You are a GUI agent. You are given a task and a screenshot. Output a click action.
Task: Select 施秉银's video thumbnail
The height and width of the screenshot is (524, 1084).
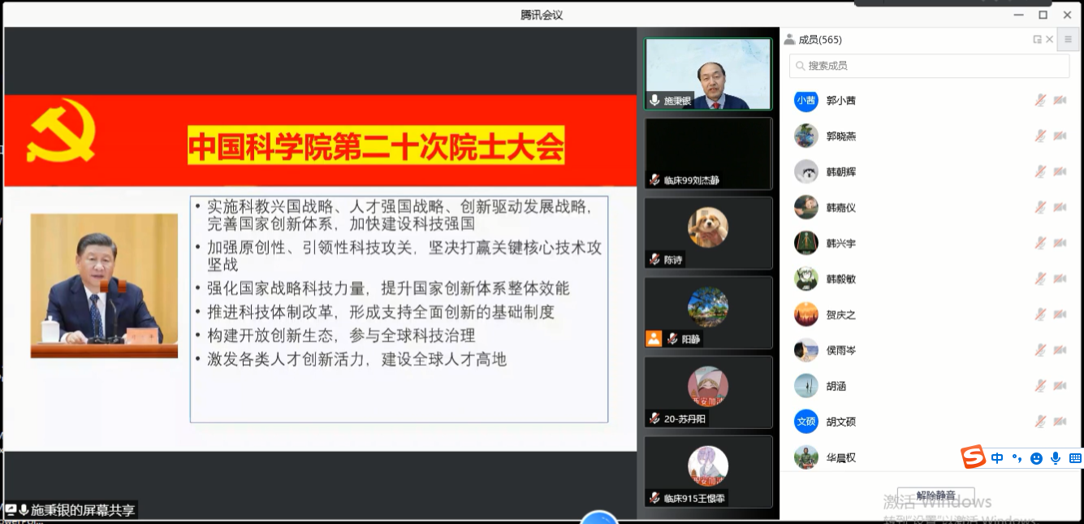[x=707, y=74]
